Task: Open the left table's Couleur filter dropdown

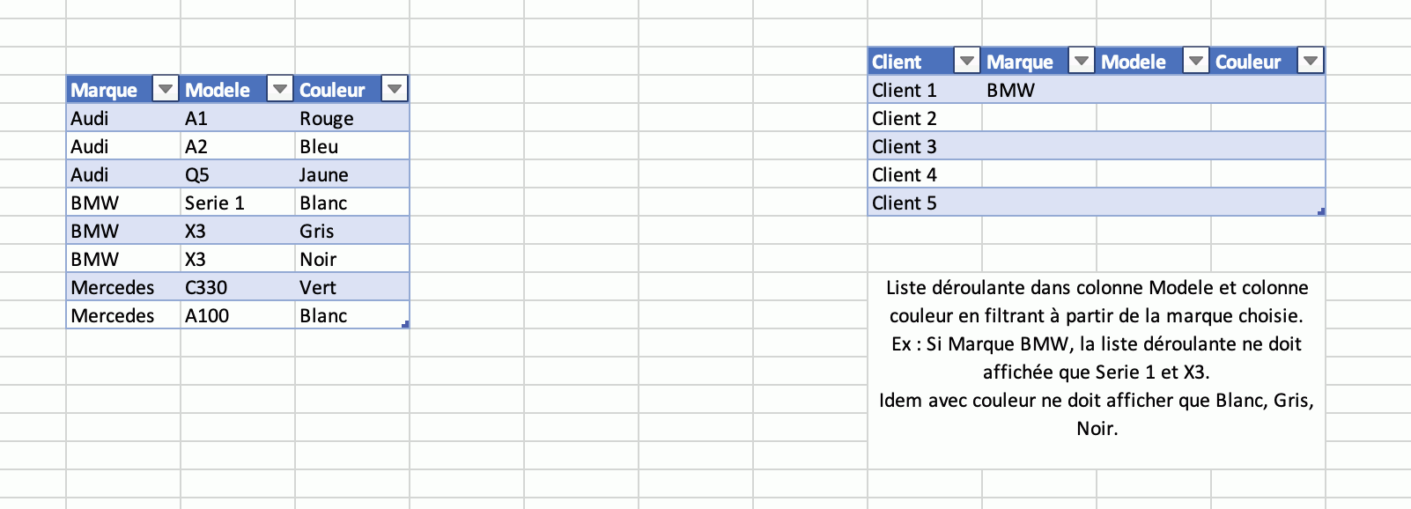Action: [394, 89]
